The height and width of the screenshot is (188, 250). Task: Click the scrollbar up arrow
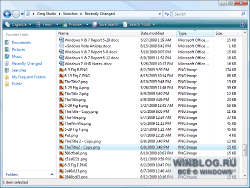(x=245, y=32)
